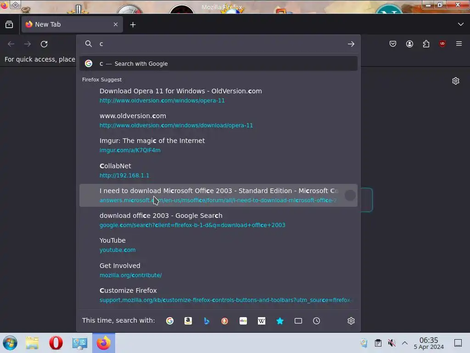
Task: Open Microsoft Office 2003 download answers suggestion
Action: [218, 195]
